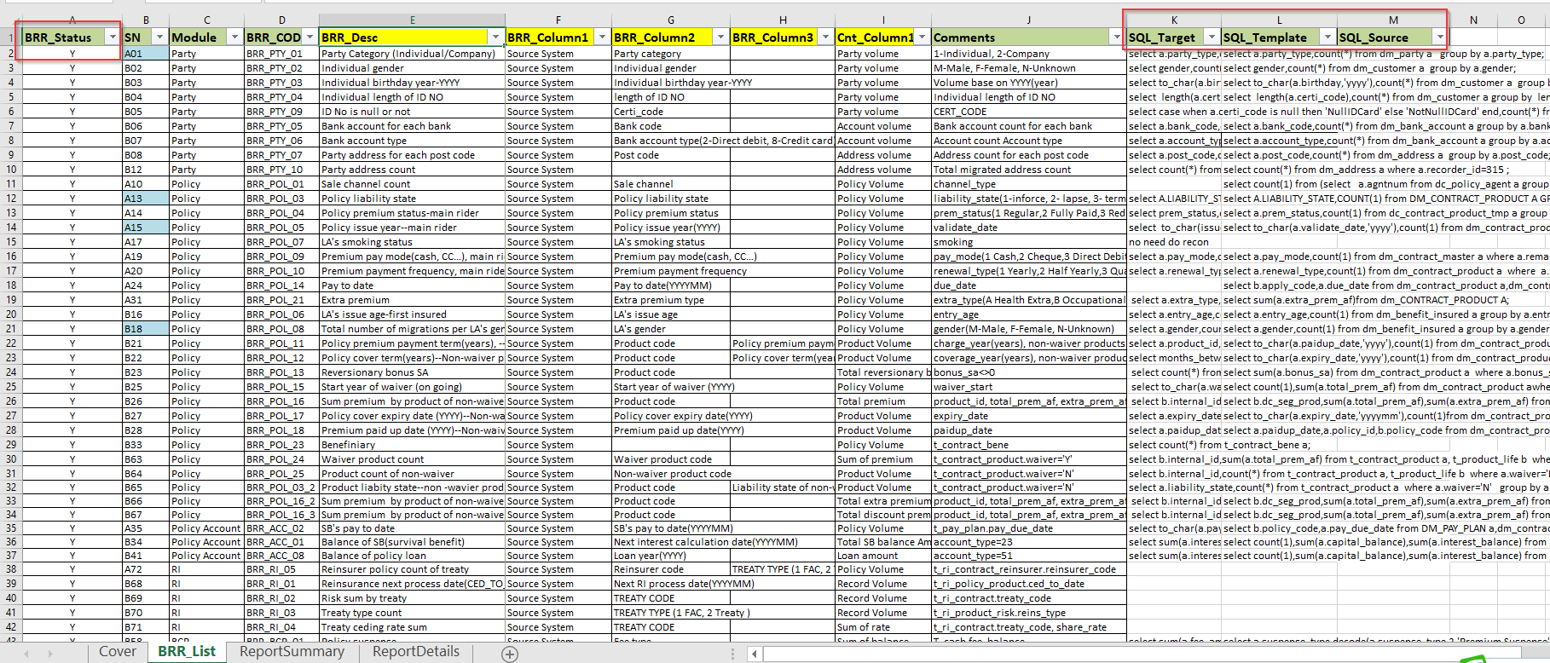Click the 'BRR_ACC_08' code cell
The width and height of the screenshot is (1550, 663).
[281, 556]
